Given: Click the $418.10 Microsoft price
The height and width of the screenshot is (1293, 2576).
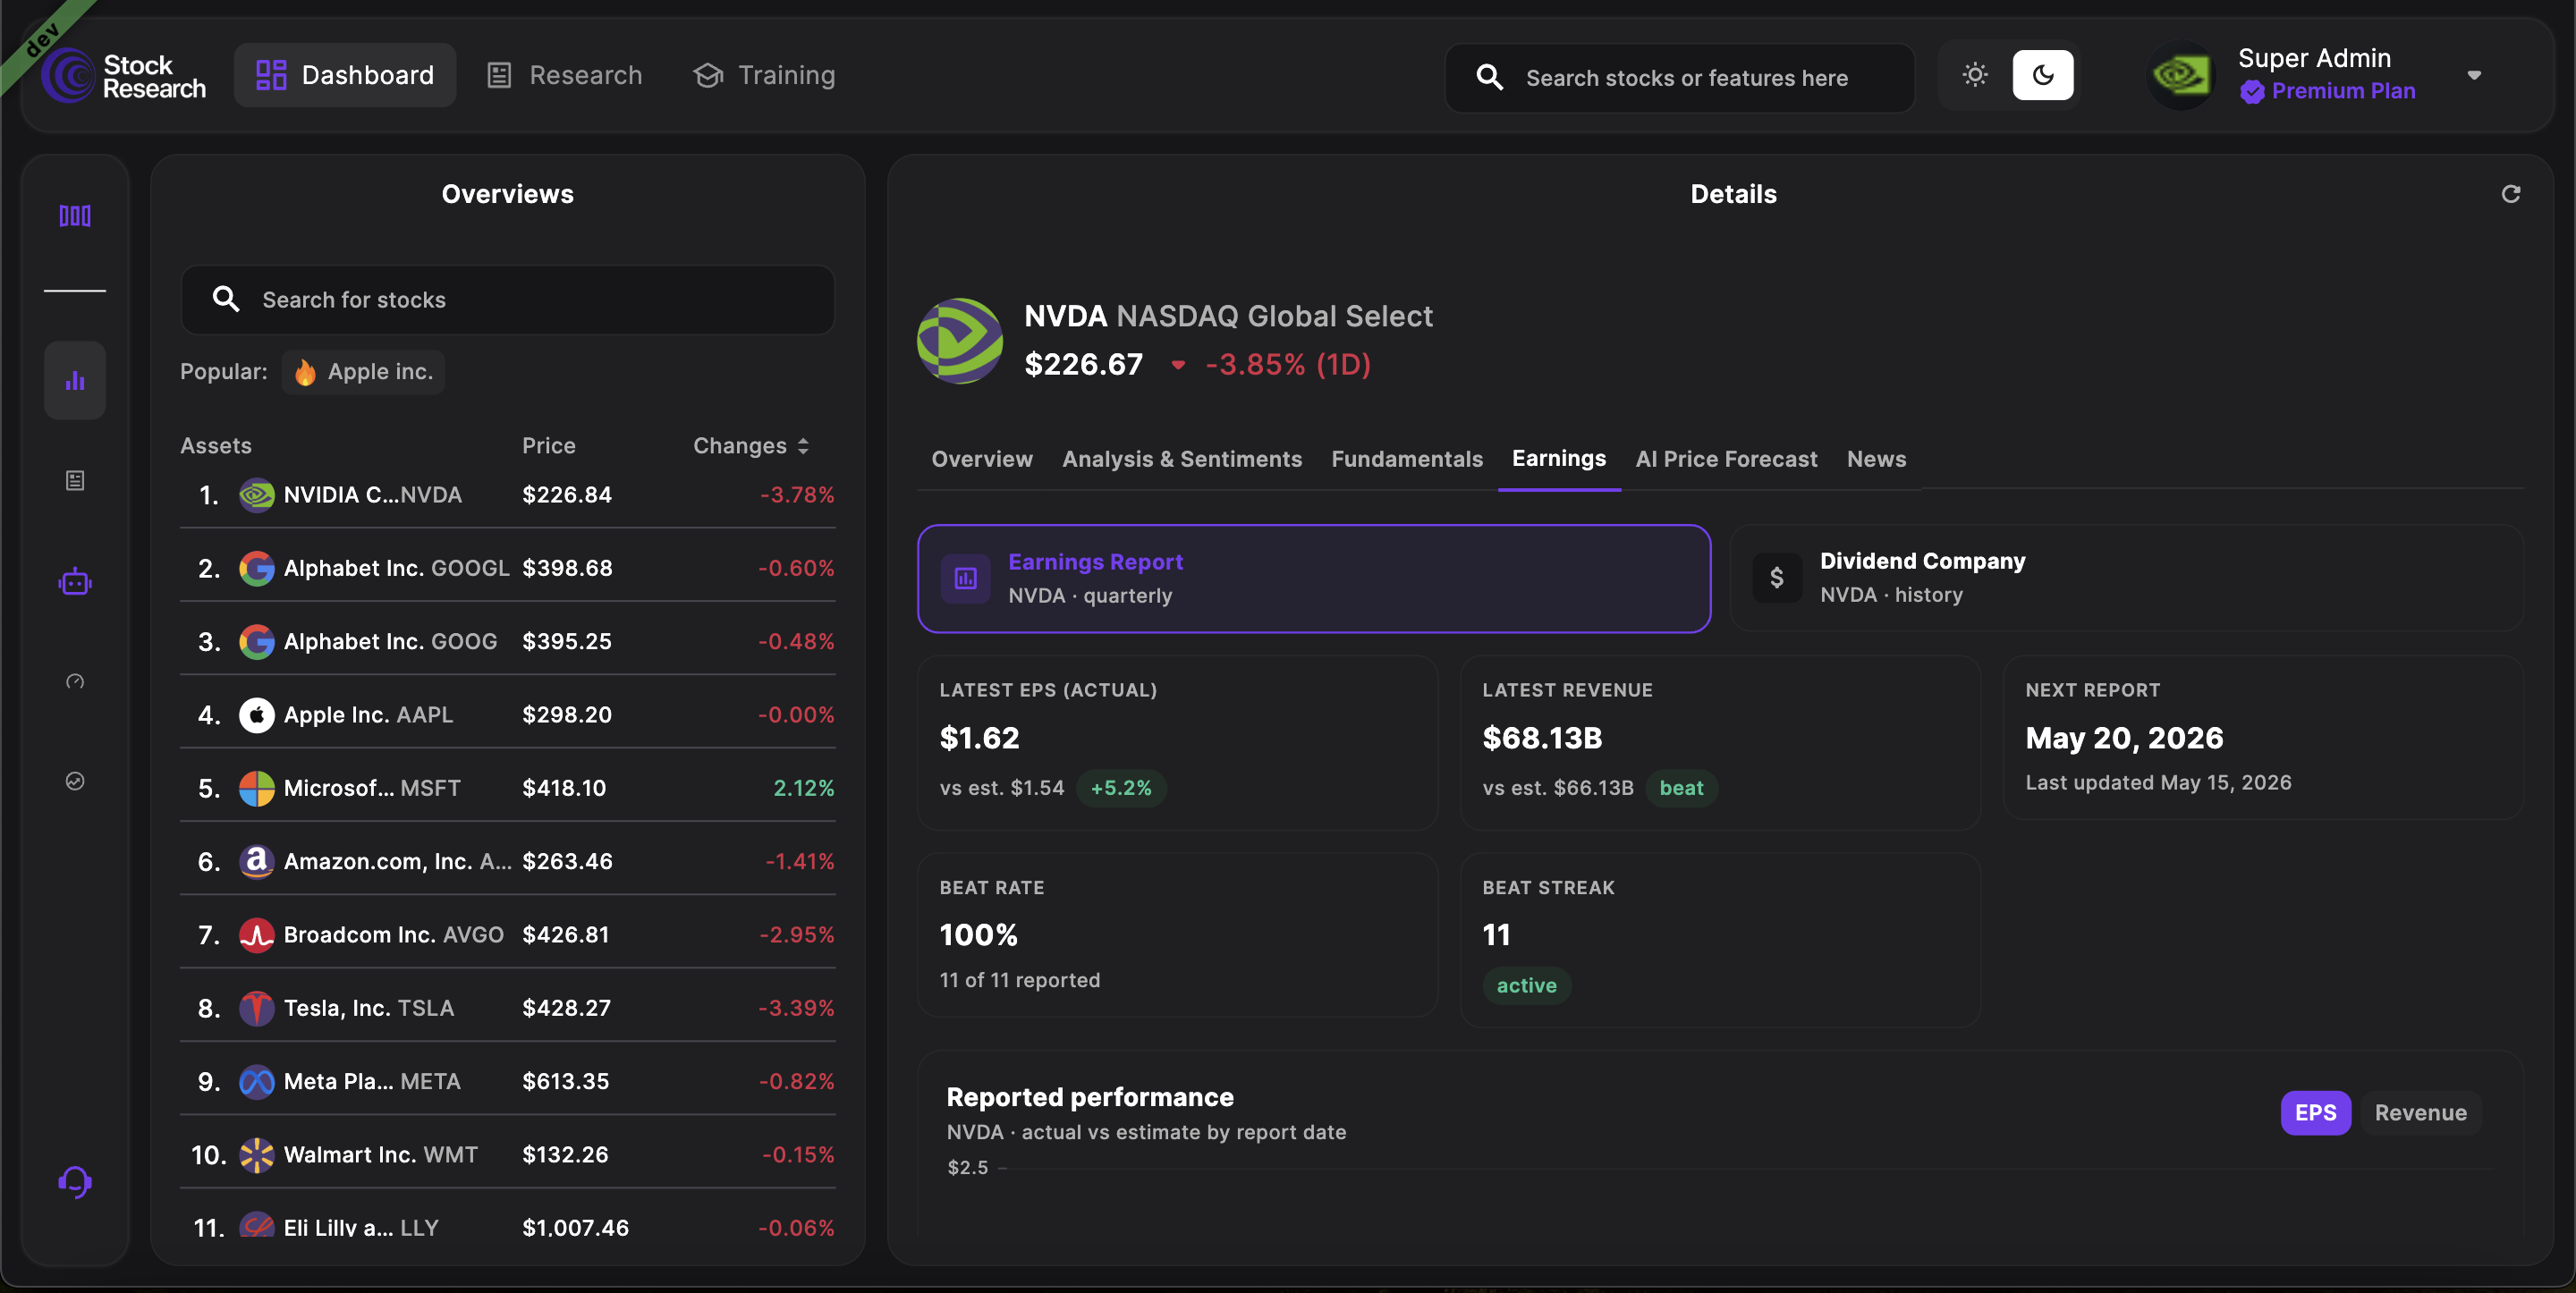Looking at the screenshot, I should (x=564, y=788).
